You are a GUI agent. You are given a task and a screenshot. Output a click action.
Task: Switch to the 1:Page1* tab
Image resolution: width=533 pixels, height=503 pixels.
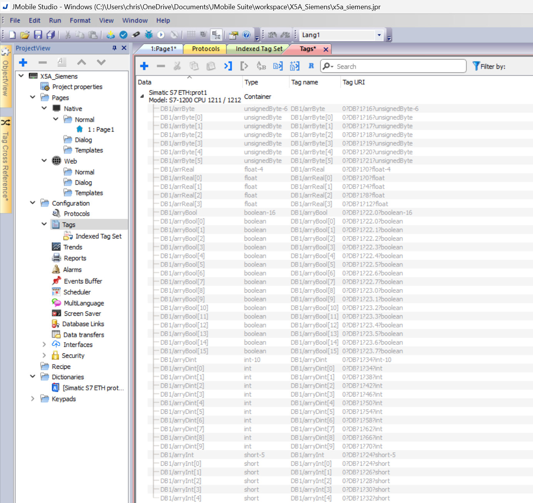point(163,49)
